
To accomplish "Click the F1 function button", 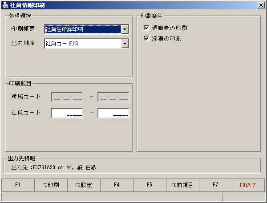I will point(18,185).
